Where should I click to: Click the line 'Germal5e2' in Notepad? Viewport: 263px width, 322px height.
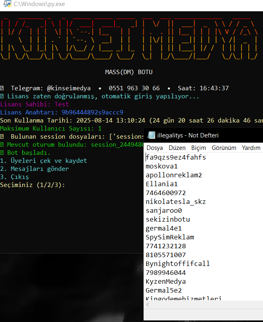click(163, 290)
